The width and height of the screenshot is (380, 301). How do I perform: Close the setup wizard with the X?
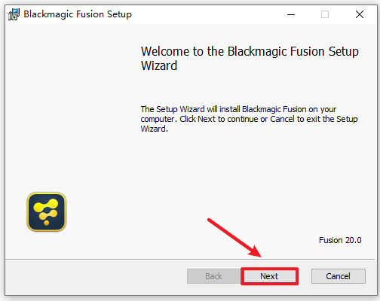(x=360, y=14)
